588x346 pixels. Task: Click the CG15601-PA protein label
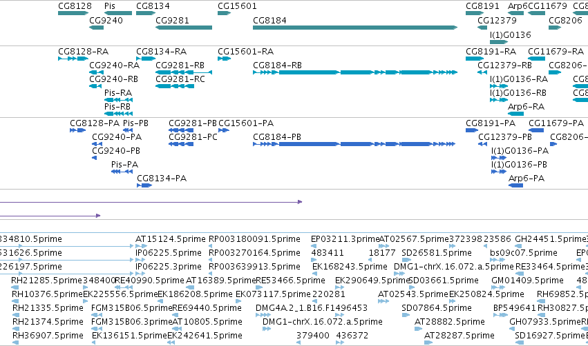point(246,123)
